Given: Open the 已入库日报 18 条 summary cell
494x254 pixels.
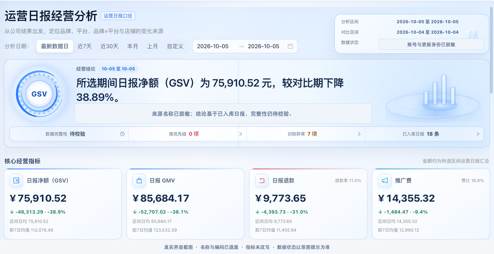Looking at the screenshot, I should (x=424, y=134).
